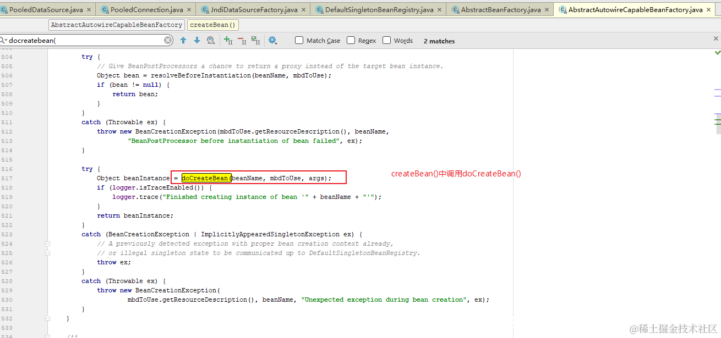Click AbstractAutowireCapableBeanFactory breadcrumb
Screen dimensions: 721x338
tap(117, 25)
